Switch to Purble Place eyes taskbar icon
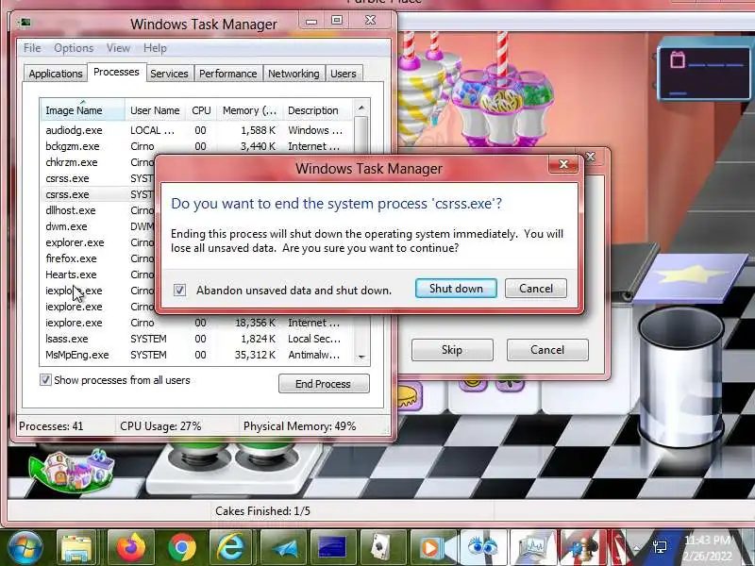Viewport: 755px width, 566px height. (483, 548)
